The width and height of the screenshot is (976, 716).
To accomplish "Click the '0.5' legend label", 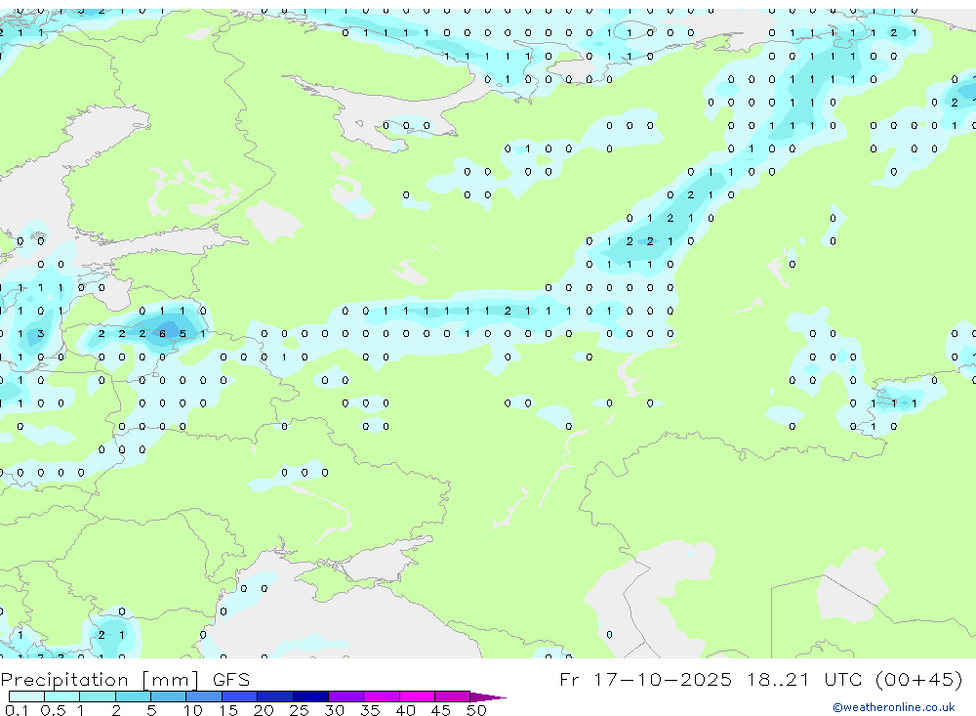I will (x=53, y=710).
